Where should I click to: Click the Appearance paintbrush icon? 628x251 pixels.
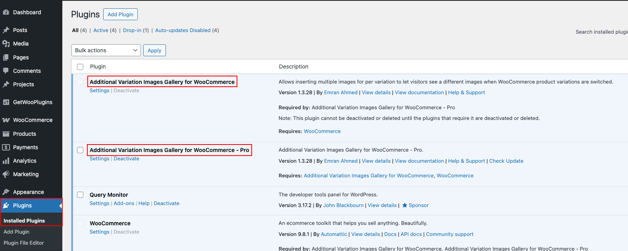click(6, 192)
